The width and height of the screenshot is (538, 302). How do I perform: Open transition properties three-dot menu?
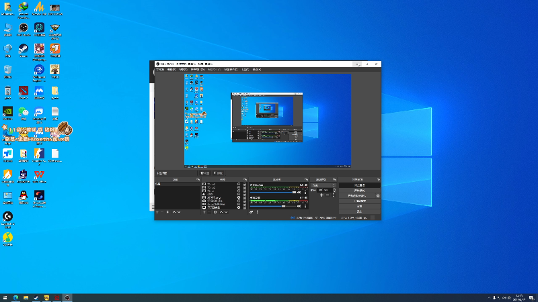(334, 195)
